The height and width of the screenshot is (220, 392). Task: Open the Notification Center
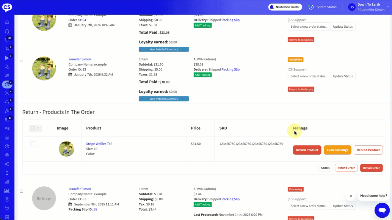click(x=285, y=7)
